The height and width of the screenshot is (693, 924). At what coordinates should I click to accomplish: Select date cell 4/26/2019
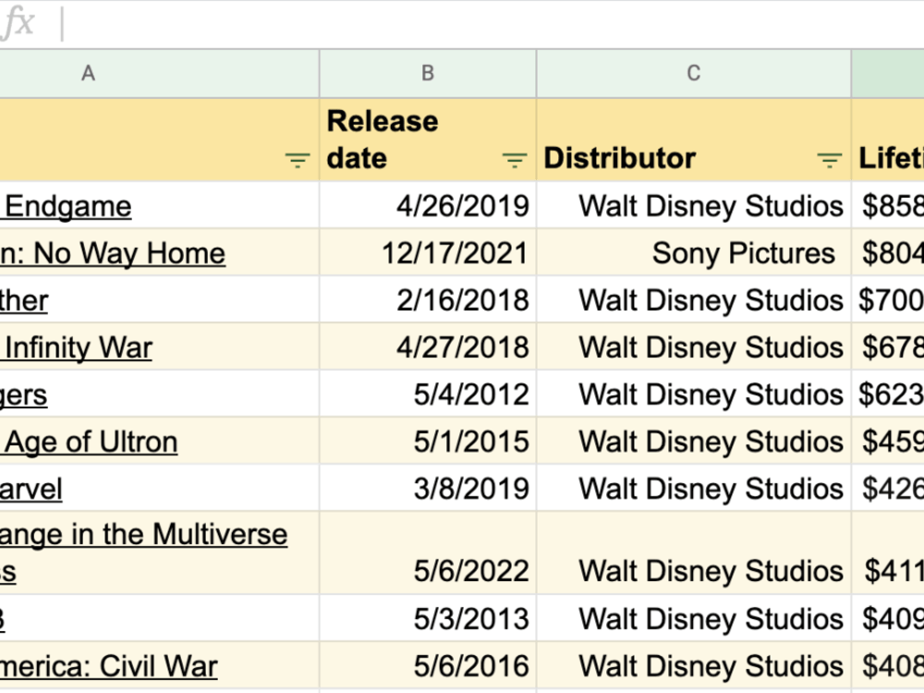428,205
